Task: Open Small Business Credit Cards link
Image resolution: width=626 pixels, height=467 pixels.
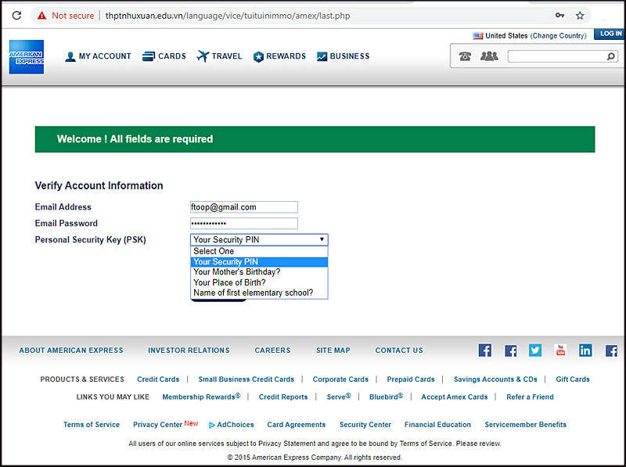Action: point(246,379)
